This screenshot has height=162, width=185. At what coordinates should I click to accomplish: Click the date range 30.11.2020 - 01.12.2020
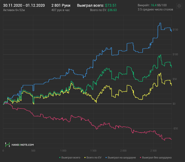click(x=24, y=6)
